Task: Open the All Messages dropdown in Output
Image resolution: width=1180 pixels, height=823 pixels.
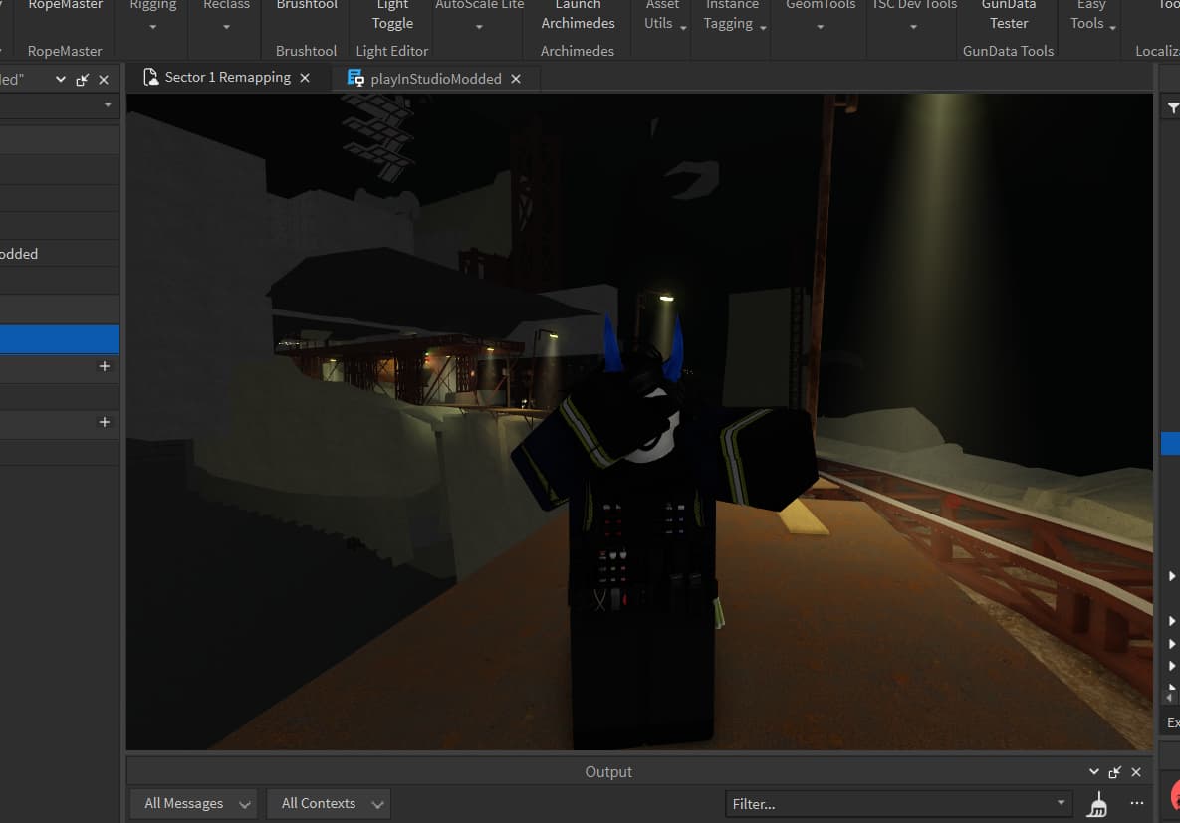Action: coord(193,803)
